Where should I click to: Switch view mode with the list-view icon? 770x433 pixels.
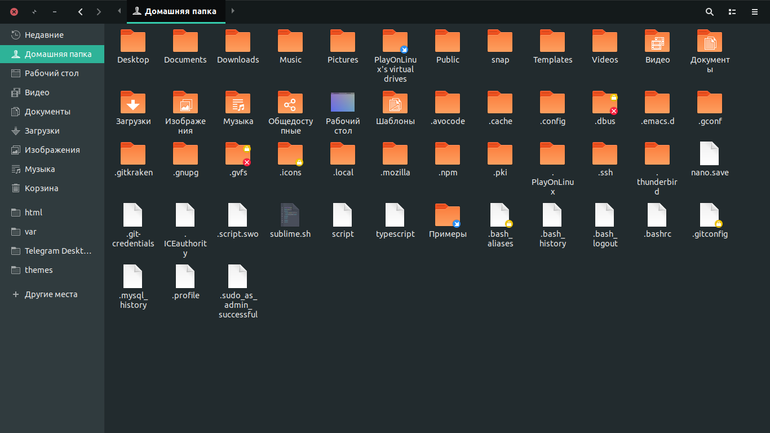pos(732,12)
